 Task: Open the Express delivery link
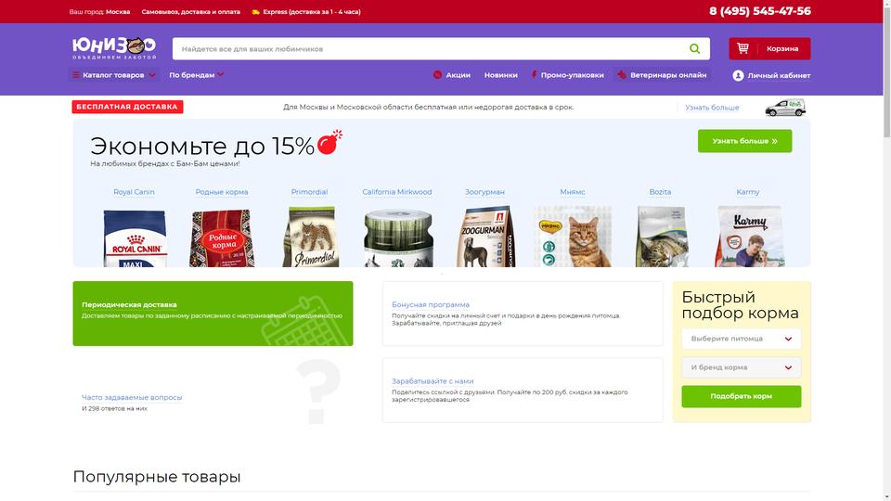tap(312, 11)
